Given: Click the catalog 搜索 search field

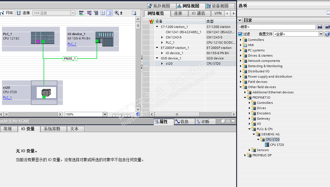Looking at the screenshot, I should point(277,27).
